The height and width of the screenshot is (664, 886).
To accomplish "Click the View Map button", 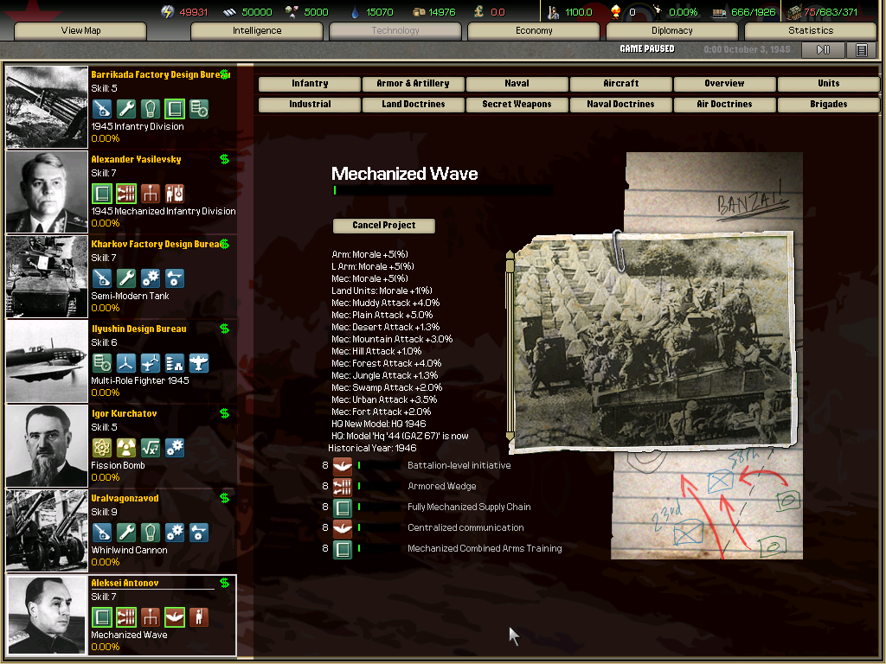I will [x=81, y=31].
